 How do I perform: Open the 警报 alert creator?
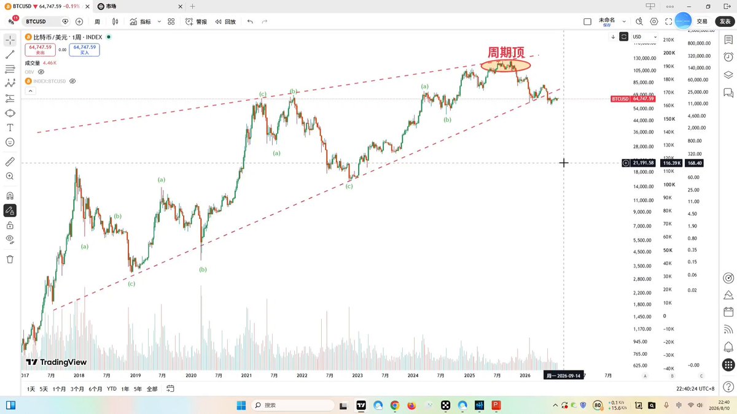point(196,21)
